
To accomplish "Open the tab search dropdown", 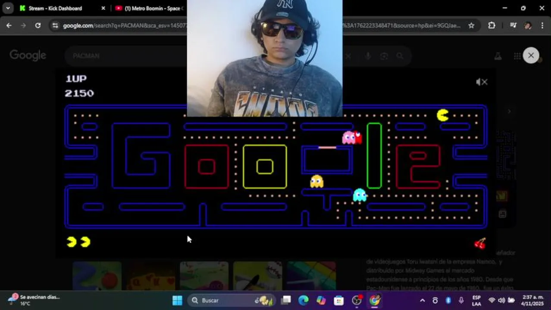I will point(8,8).
